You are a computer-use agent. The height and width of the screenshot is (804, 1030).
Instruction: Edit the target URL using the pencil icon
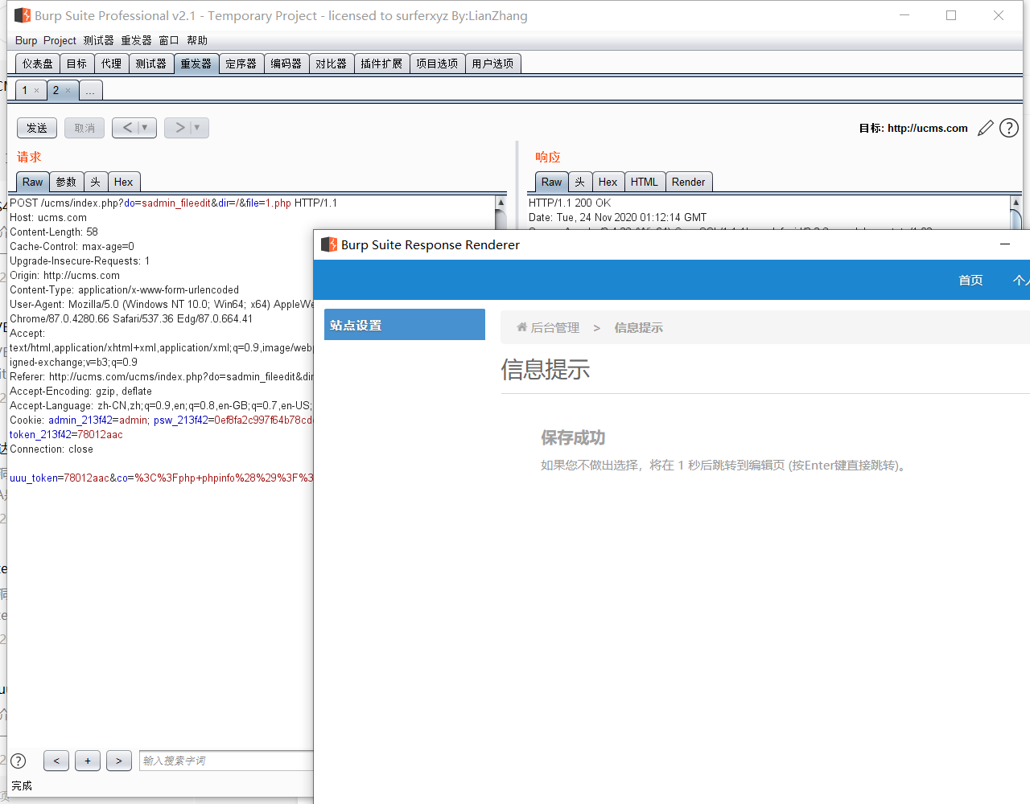985,128
